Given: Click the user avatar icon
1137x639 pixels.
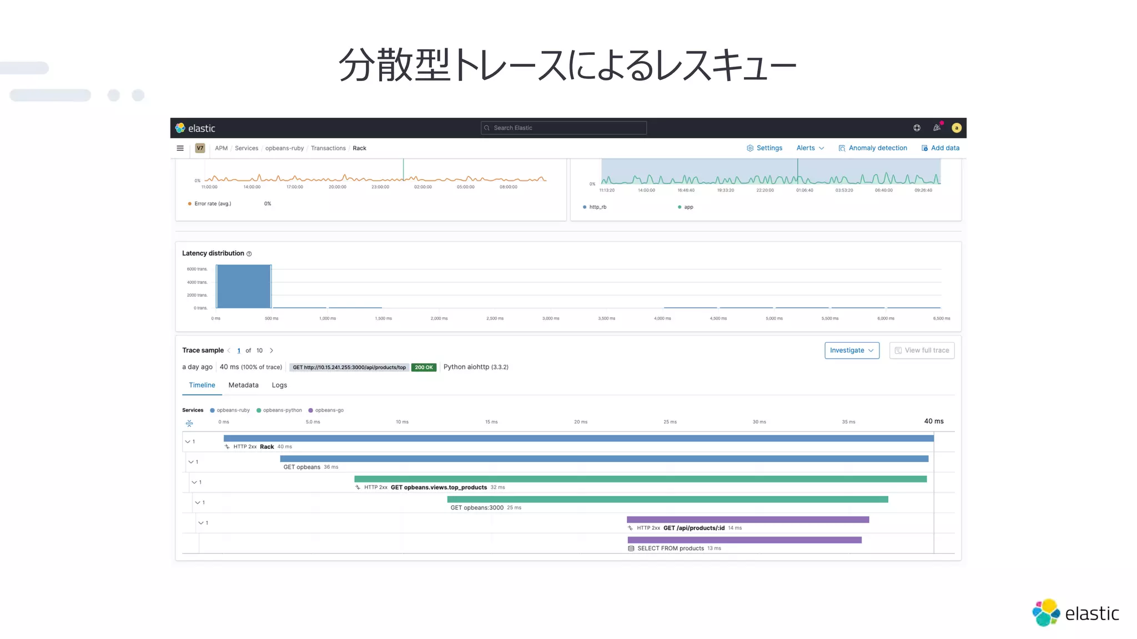Looking at the screenshot, I should pos(956,128).
